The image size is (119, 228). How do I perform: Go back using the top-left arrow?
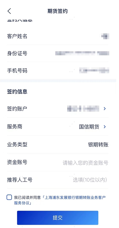point(9,11)
